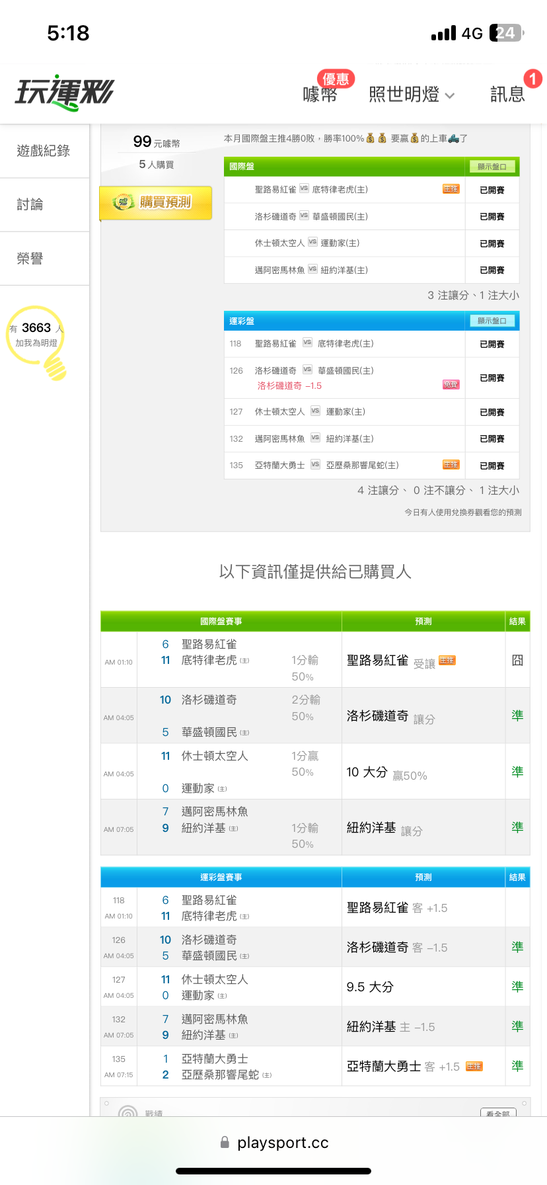Viewport: 547px width, 1185px height.
Task: Click the 看全部 button in 戰績
Action: click(498, 1112)
